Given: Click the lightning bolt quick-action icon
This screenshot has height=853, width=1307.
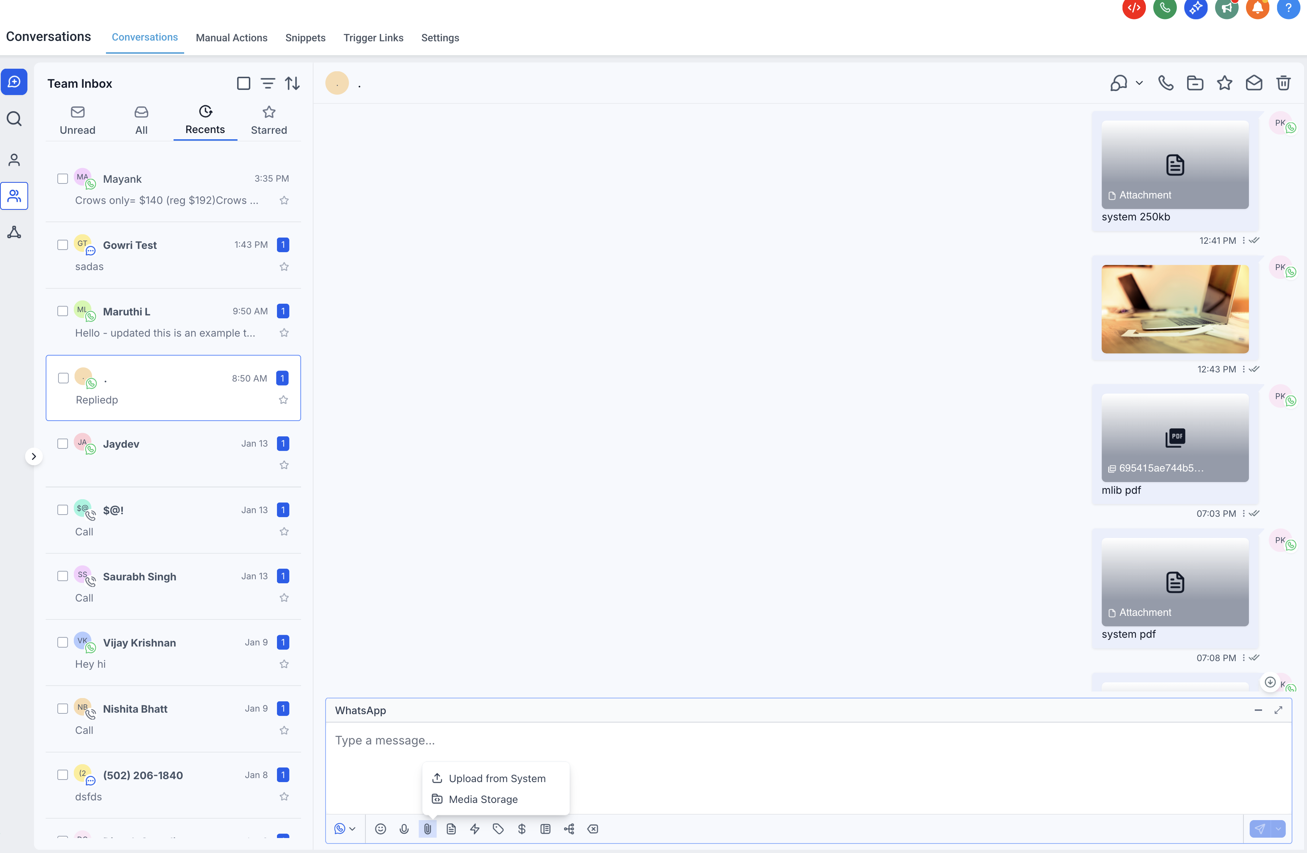Looking at the screenshot, I should click(x=475, y=829).
